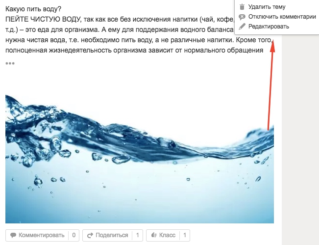
Task: Click the post heading Какую пить воду?
Action: (33, 9)
